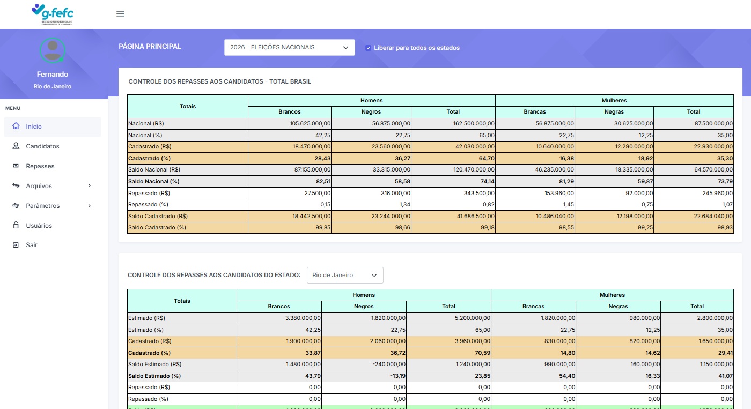Click the Repasses money icon

16,166
